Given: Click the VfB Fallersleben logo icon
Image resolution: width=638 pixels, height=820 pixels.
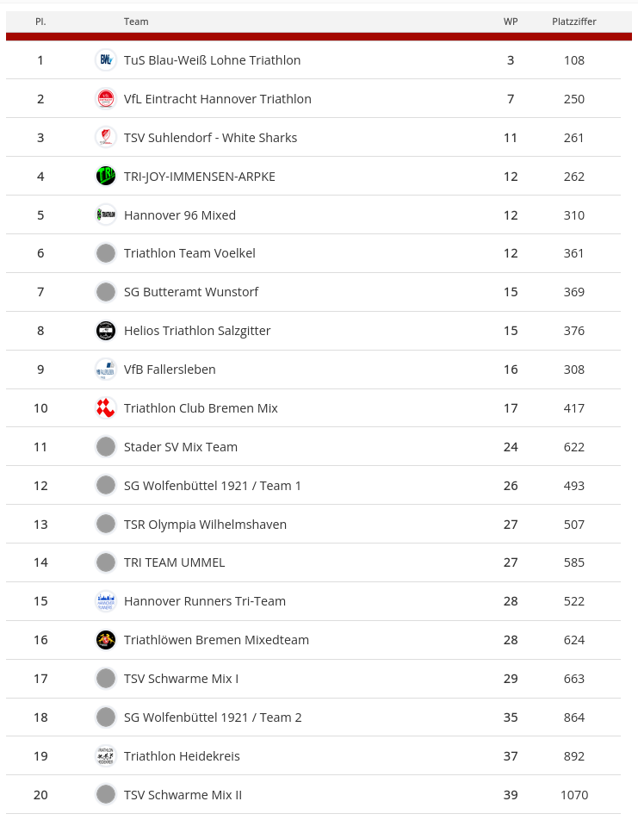Looking at the screenshot, I should (106, 370).
